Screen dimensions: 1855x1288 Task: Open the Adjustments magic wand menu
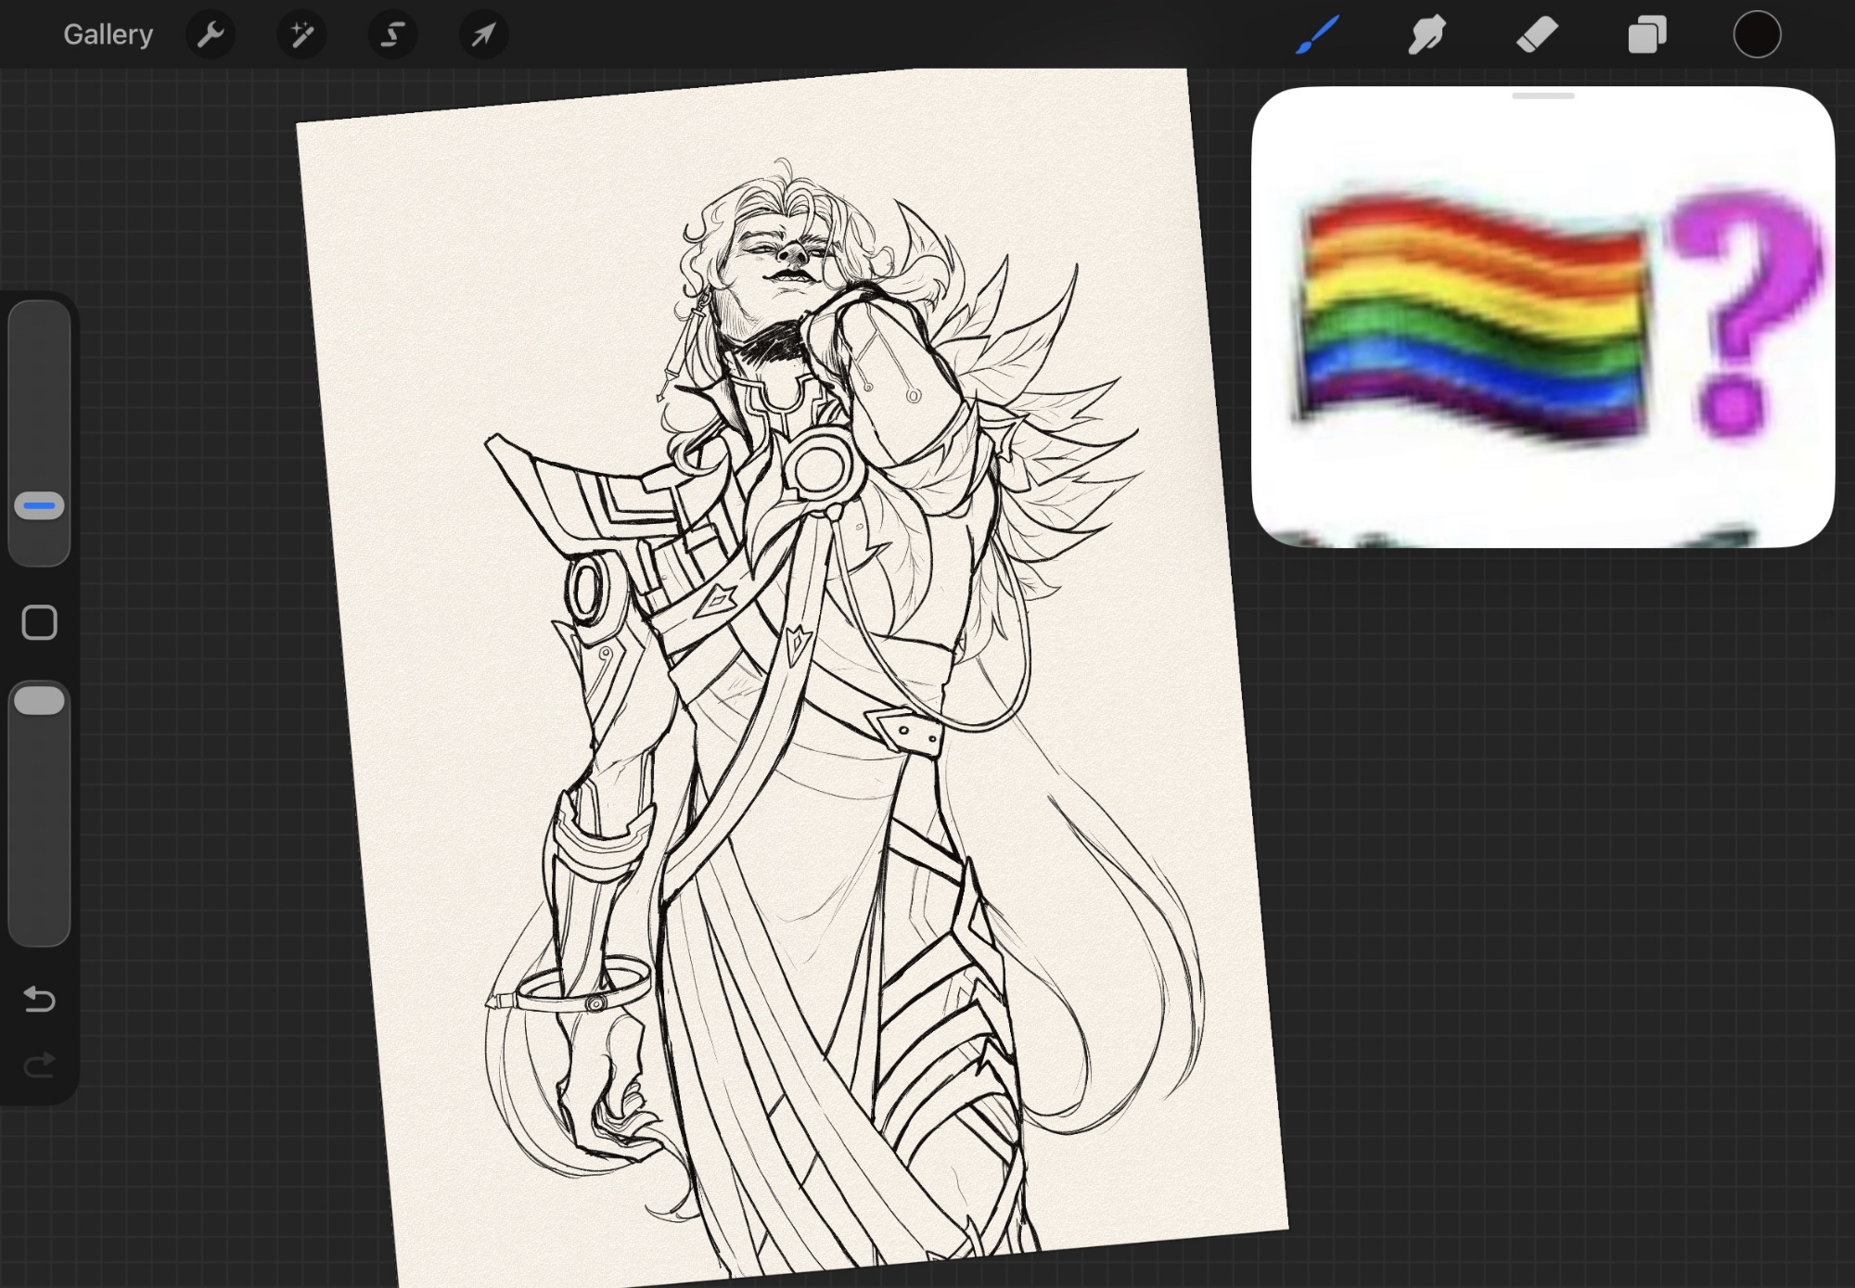tap(301, 35)
